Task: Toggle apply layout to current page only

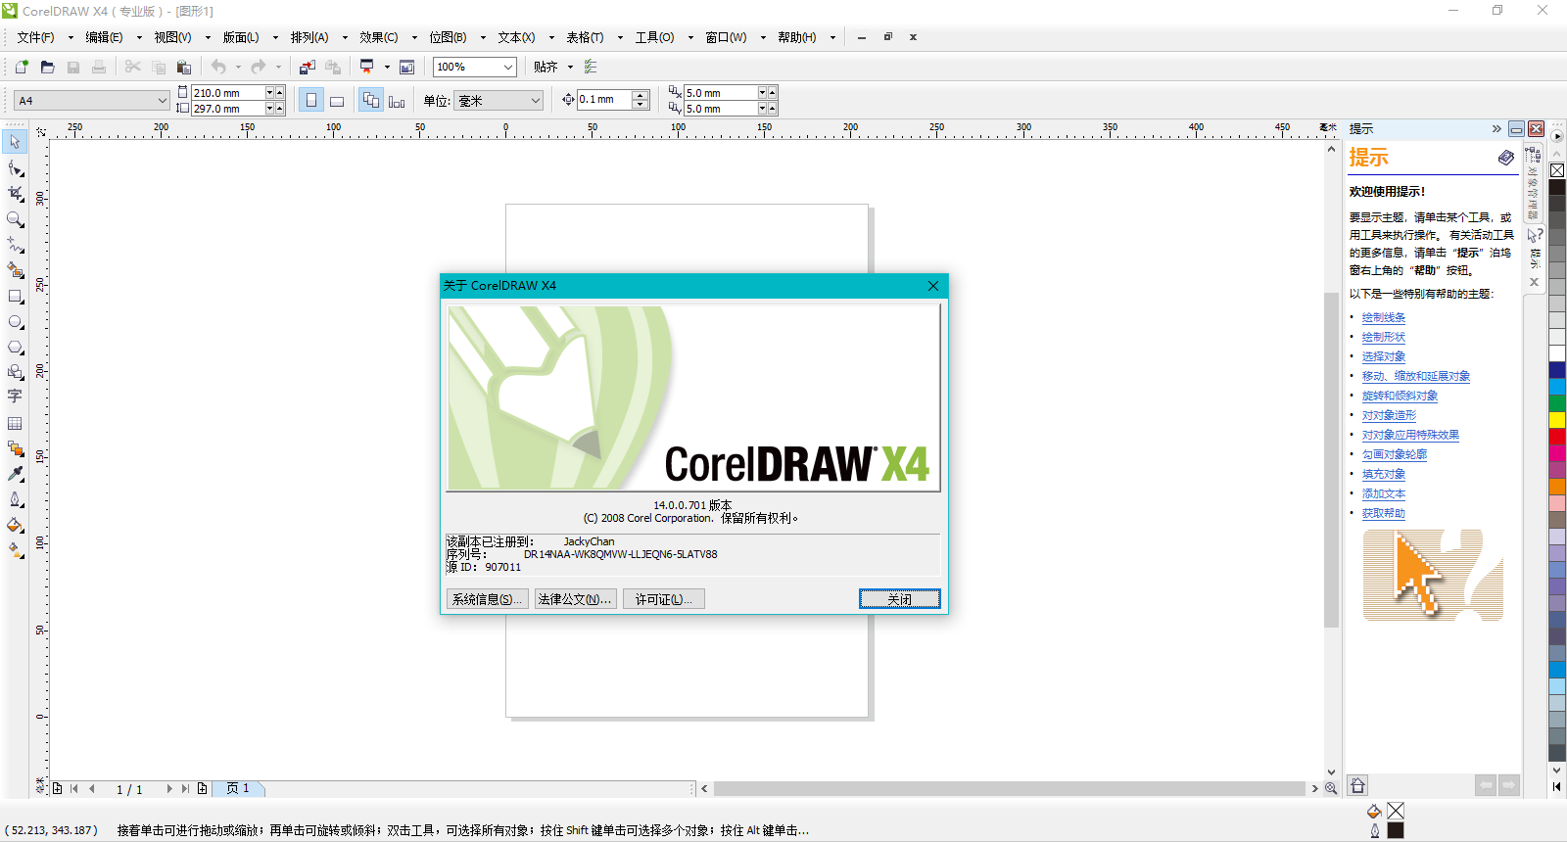Action: [x=397, y=100]
